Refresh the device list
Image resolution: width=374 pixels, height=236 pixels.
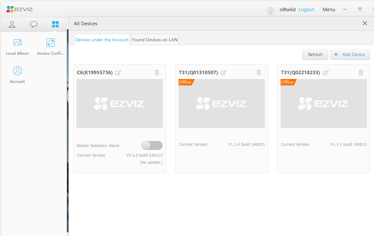[x=315, y=54]
